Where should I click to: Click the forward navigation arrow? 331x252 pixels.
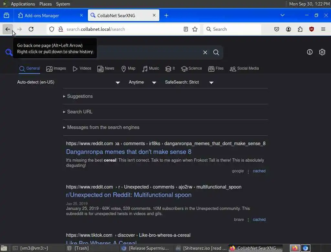click(x=19, y=29)
